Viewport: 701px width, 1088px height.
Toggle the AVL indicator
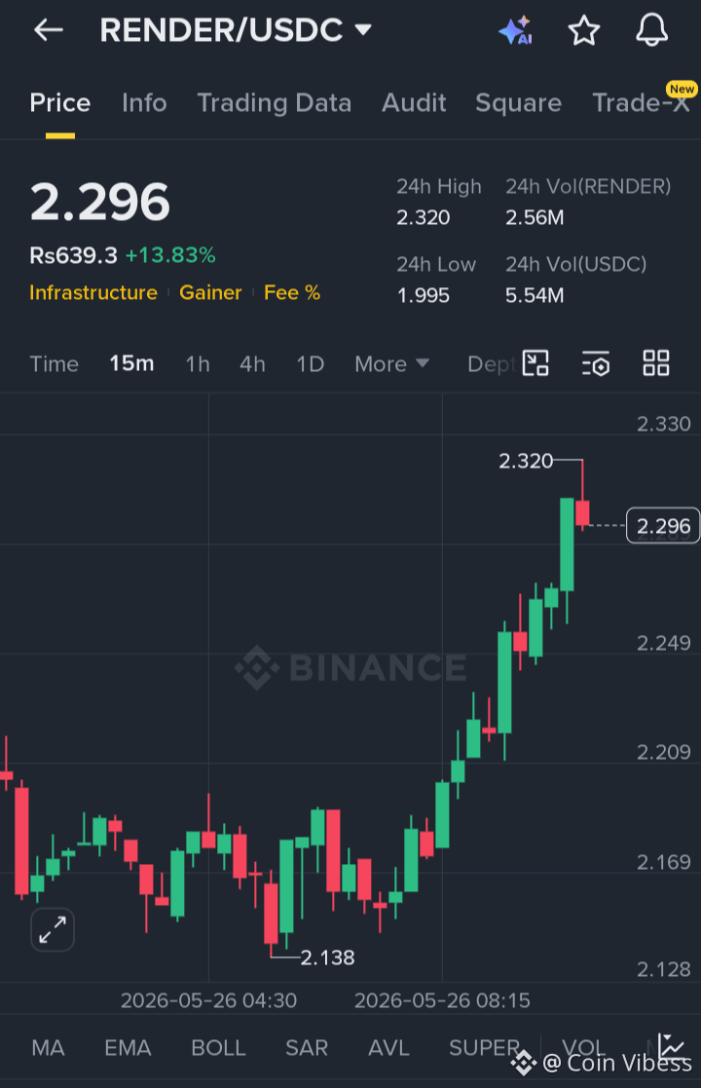[x=388, y=1048]
